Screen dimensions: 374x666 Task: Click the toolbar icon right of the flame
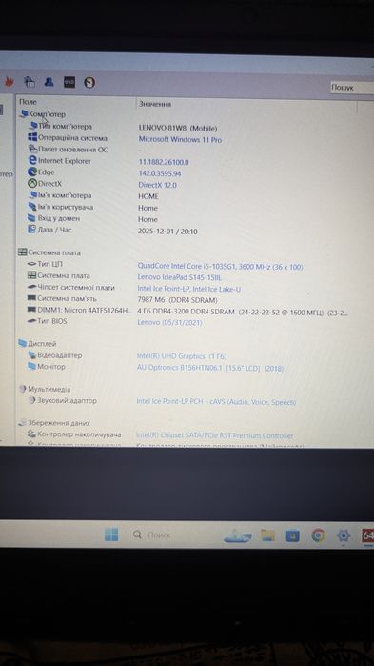click(30, 82)
